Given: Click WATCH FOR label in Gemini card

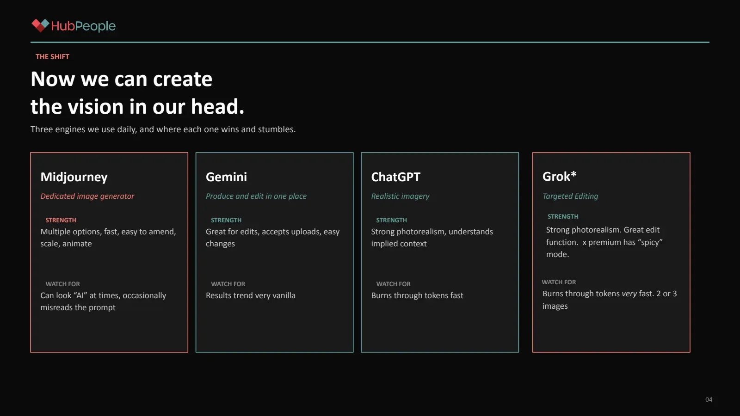Looking at the screenshot, I should pos(228,284).
